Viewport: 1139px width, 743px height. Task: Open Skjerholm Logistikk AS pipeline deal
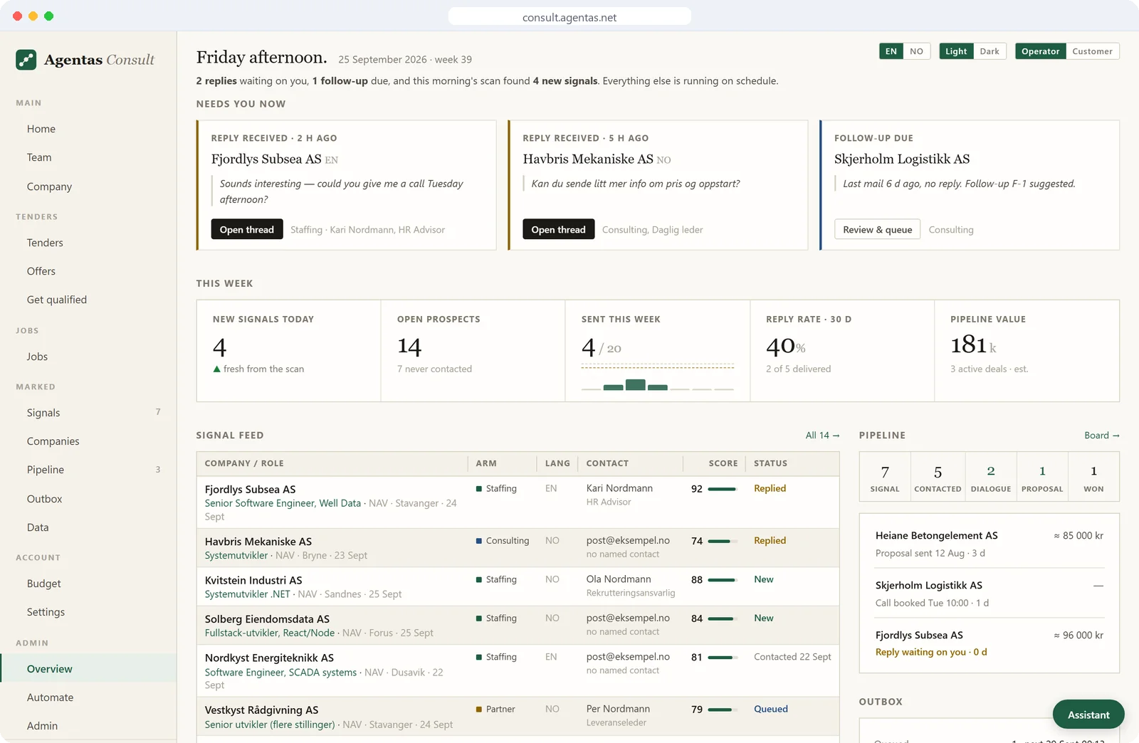pos(989,594)
